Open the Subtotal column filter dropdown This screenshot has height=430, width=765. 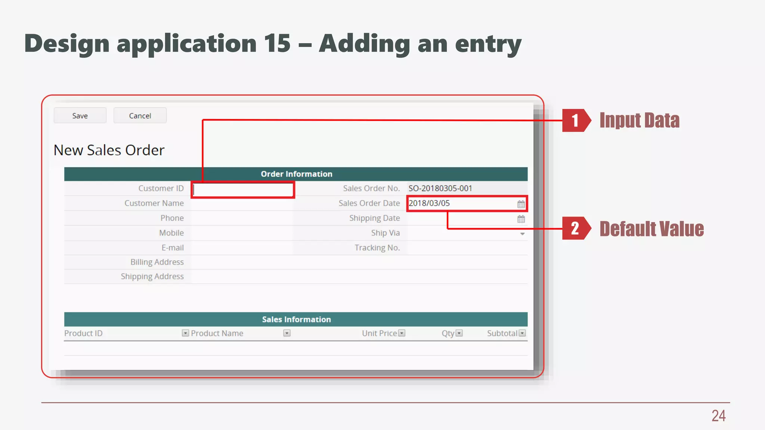coord(523,333)
